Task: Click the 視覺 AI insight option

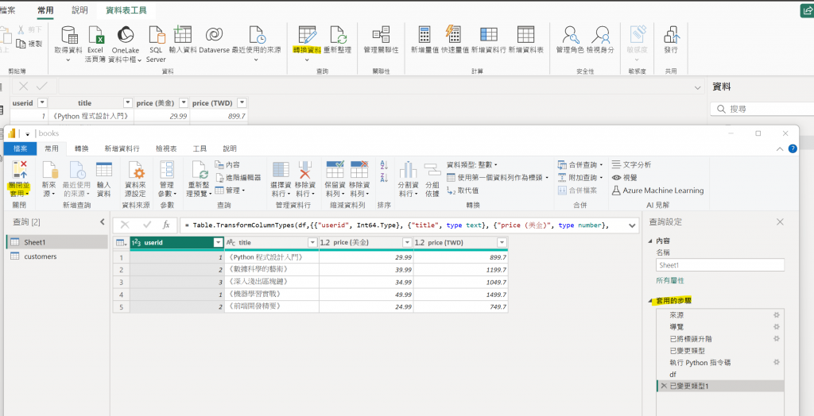Action: click(625, 177)
